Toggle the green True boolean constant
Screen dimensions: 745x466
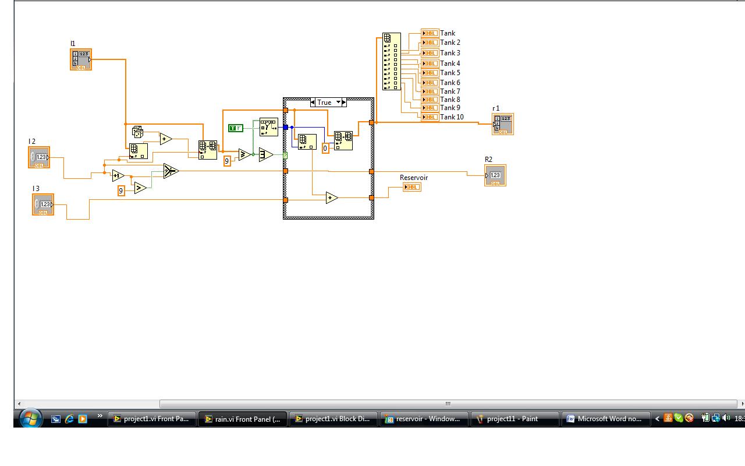coord(235,128)
